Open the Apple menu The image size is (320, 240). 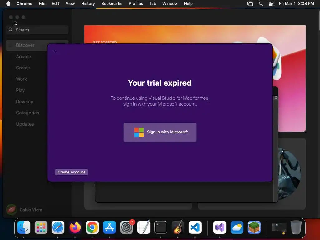coord(8,4)
